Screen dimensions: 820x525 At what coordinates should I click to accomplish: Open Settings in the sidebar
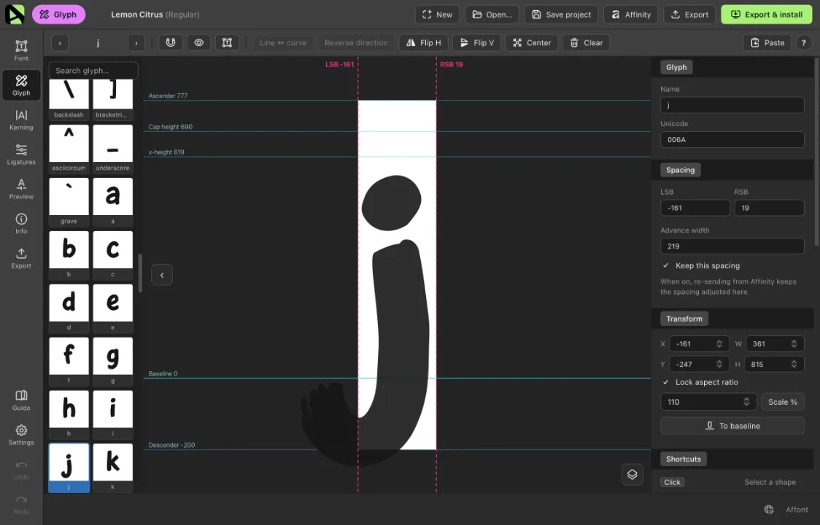tap(21, 435)
